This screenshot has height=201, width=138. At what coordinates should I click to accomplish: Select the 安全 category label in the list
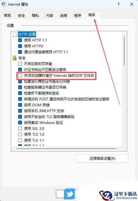click(22, 58)
